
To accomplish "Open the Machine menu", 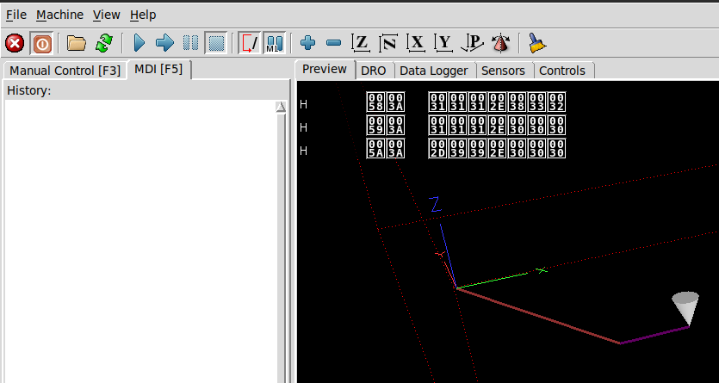I will (60, 15).
